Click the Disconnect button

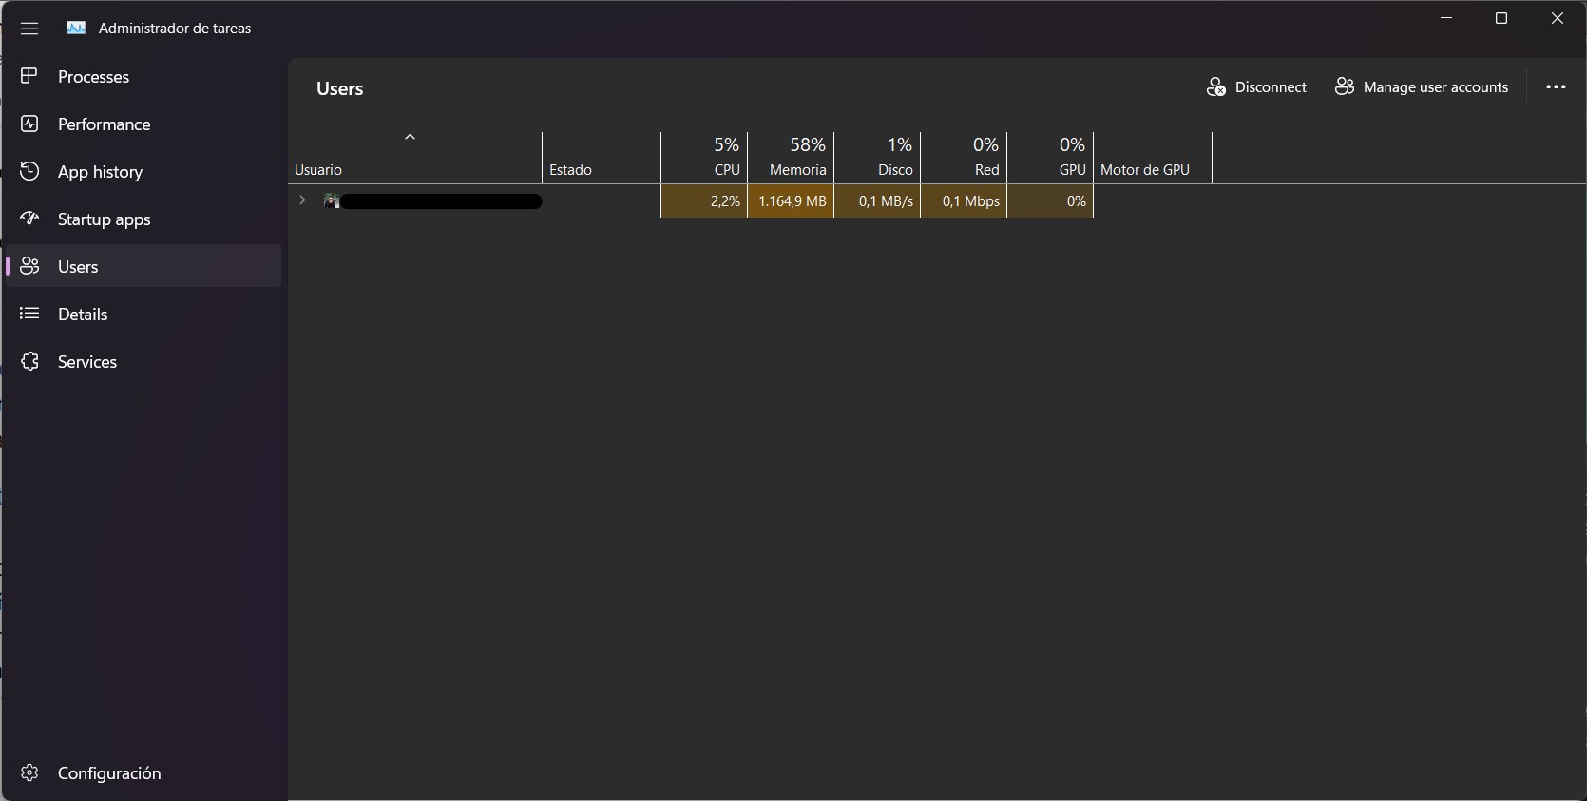point(1256,87)
